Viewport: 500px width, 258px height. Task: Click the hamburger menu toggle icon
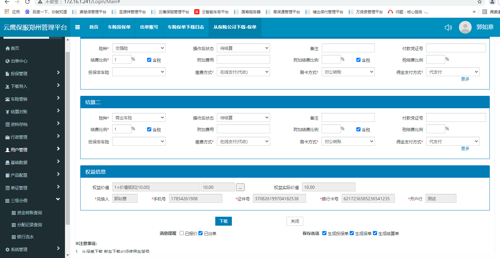click(x=77, y=27)
